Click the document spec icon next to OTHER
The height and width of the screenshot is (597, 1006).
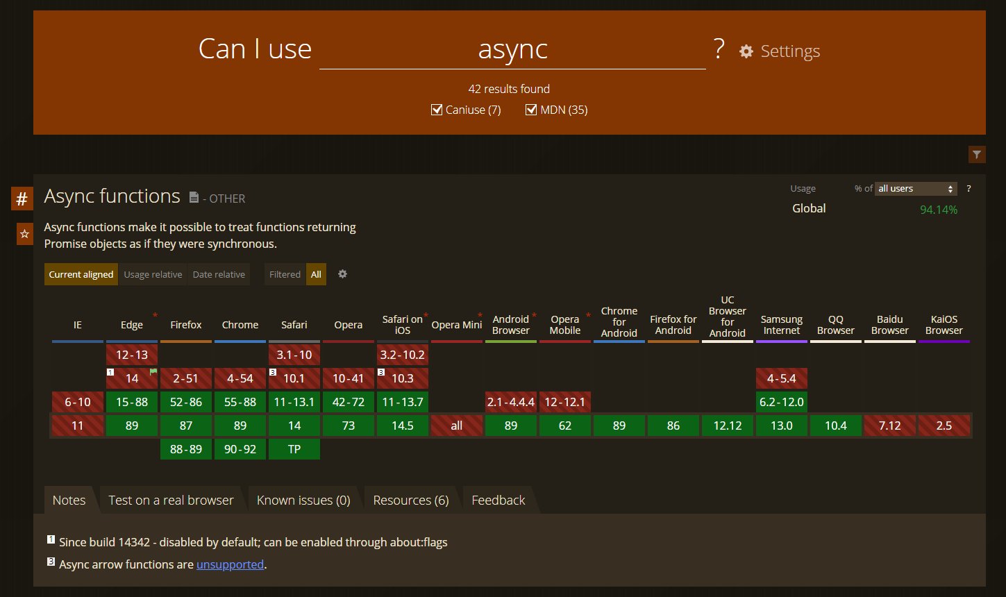point(194,198)
